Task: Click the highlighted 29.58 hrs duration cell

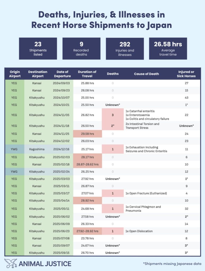Action: pos(87,134)
